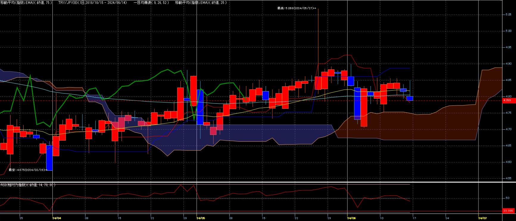Click the RSI (14, 70, 30) panel label
Image resolution: width=516 pixels, height=221 pixels.
click(28, 185)
